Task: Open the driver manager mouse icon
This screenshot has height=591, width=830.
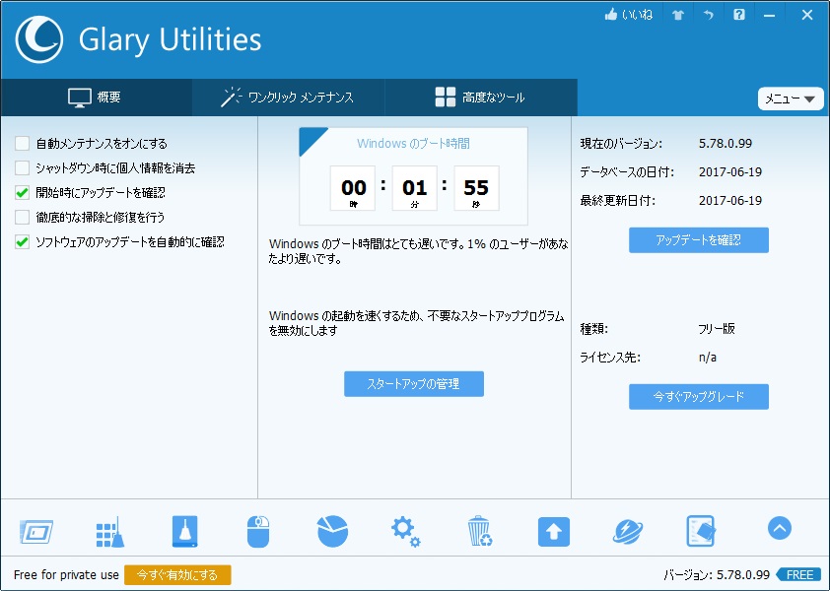Action: (257, 529)
